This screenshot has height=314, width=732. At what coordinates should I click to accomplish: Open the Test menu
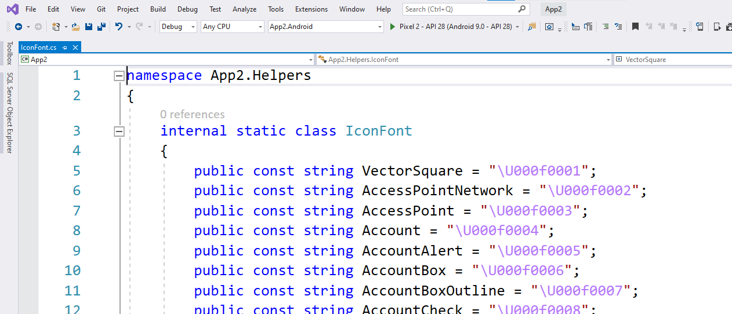(215, 9)
